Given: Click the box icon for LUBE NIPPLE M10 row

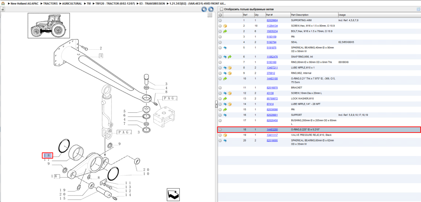Looking at the screenshot, I should point(229,68).
